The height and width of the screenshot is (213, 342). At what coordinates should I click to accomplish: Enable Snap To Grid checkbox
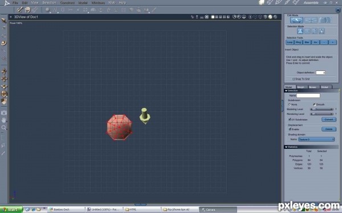click(x=294, y=79)
